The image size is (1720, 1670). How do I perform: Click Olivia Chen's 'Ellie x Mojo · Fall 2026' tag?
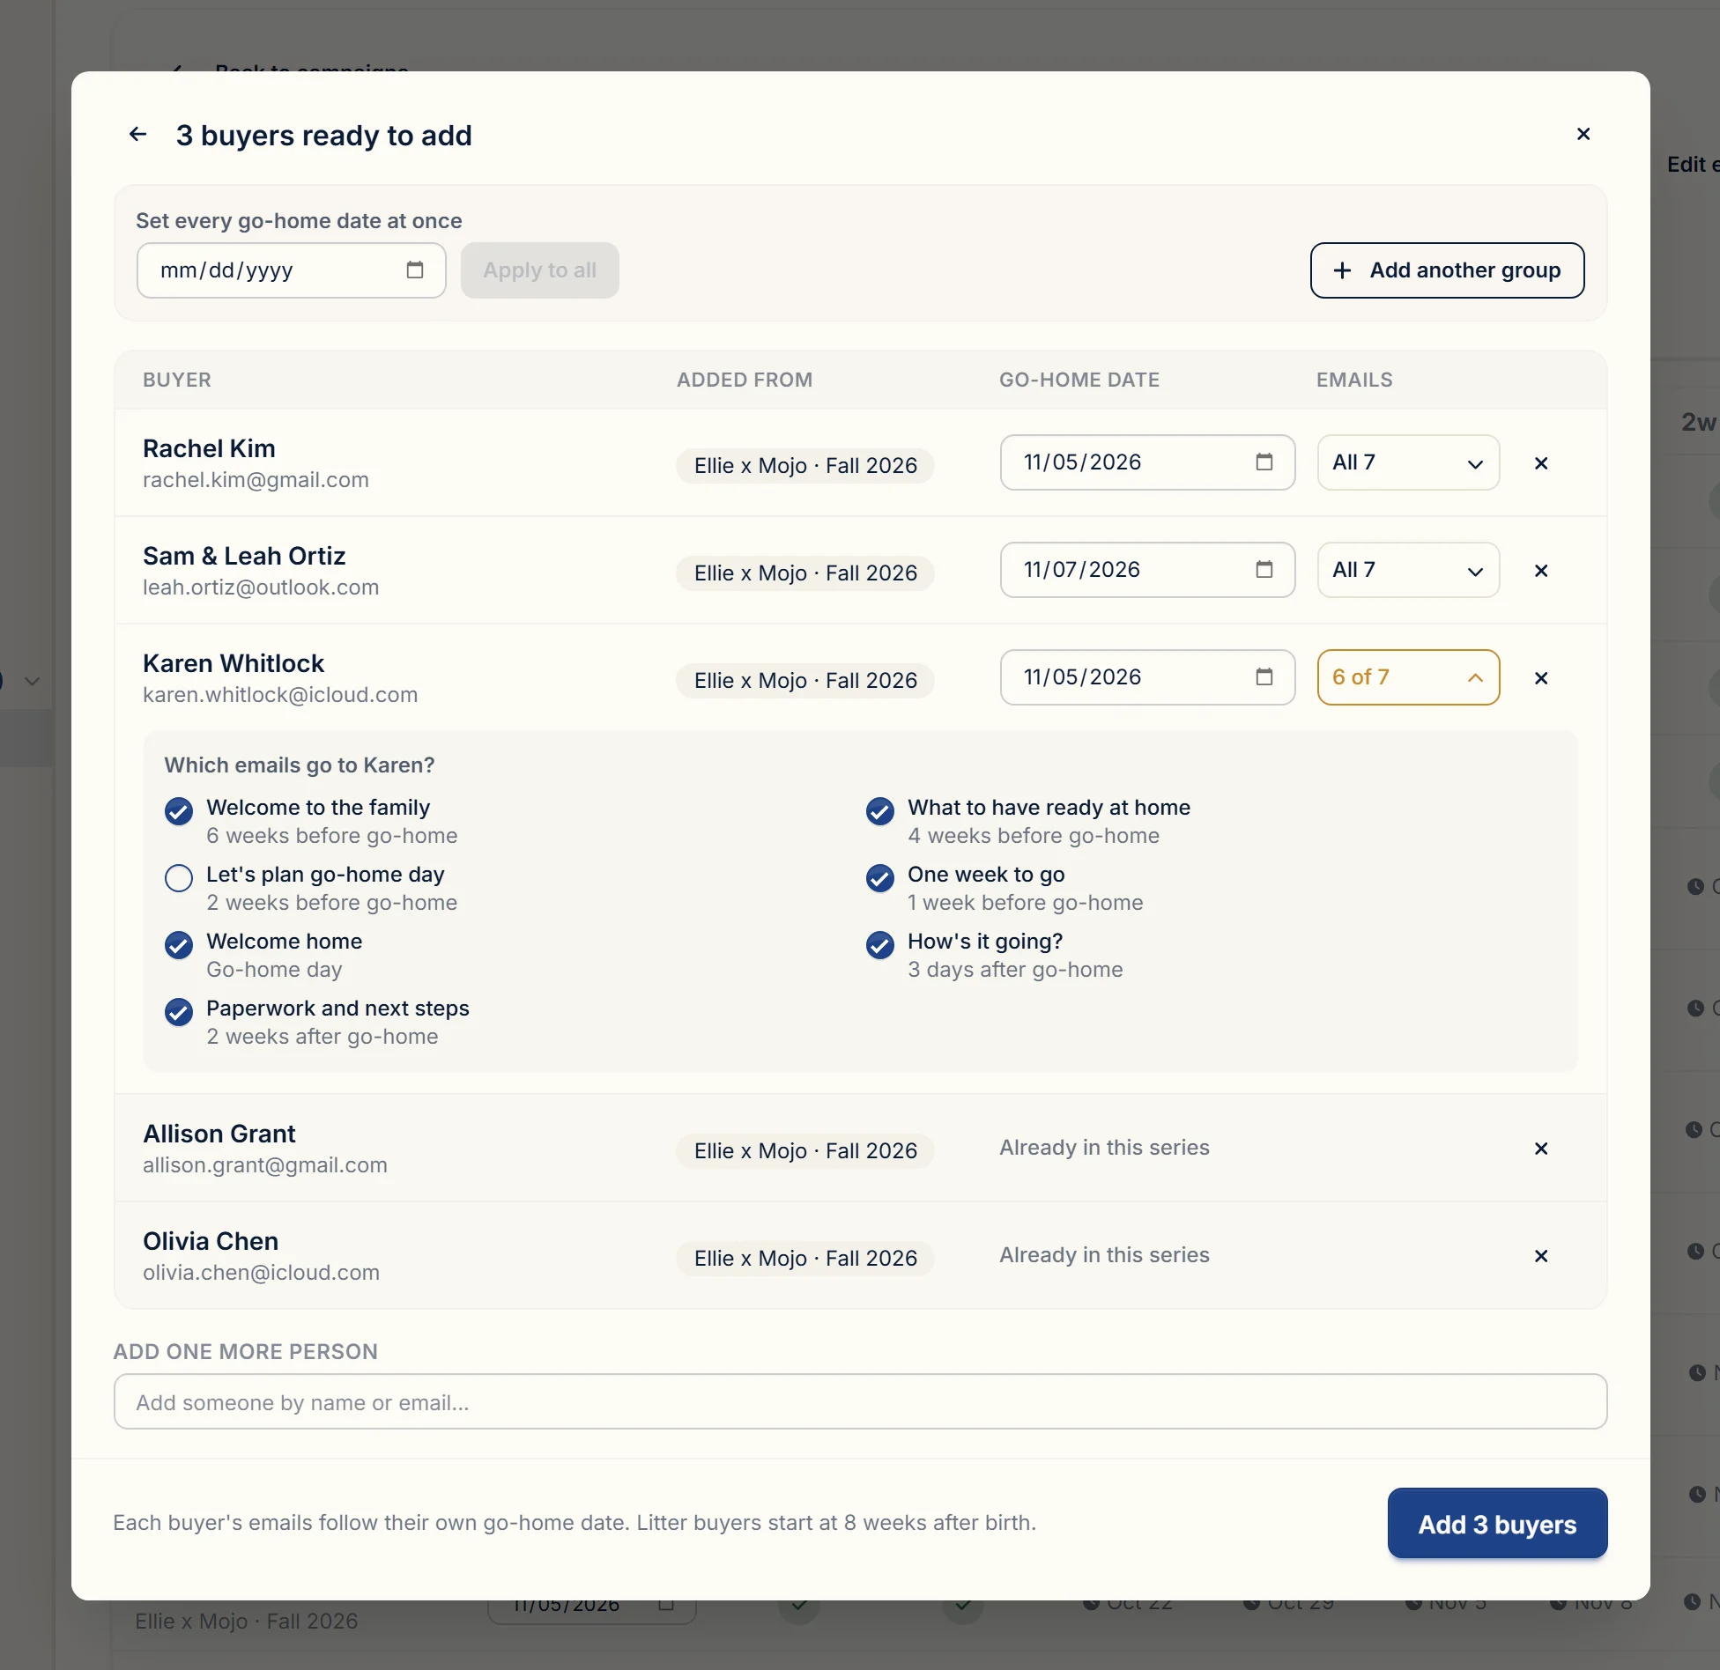pos(805,1259)
